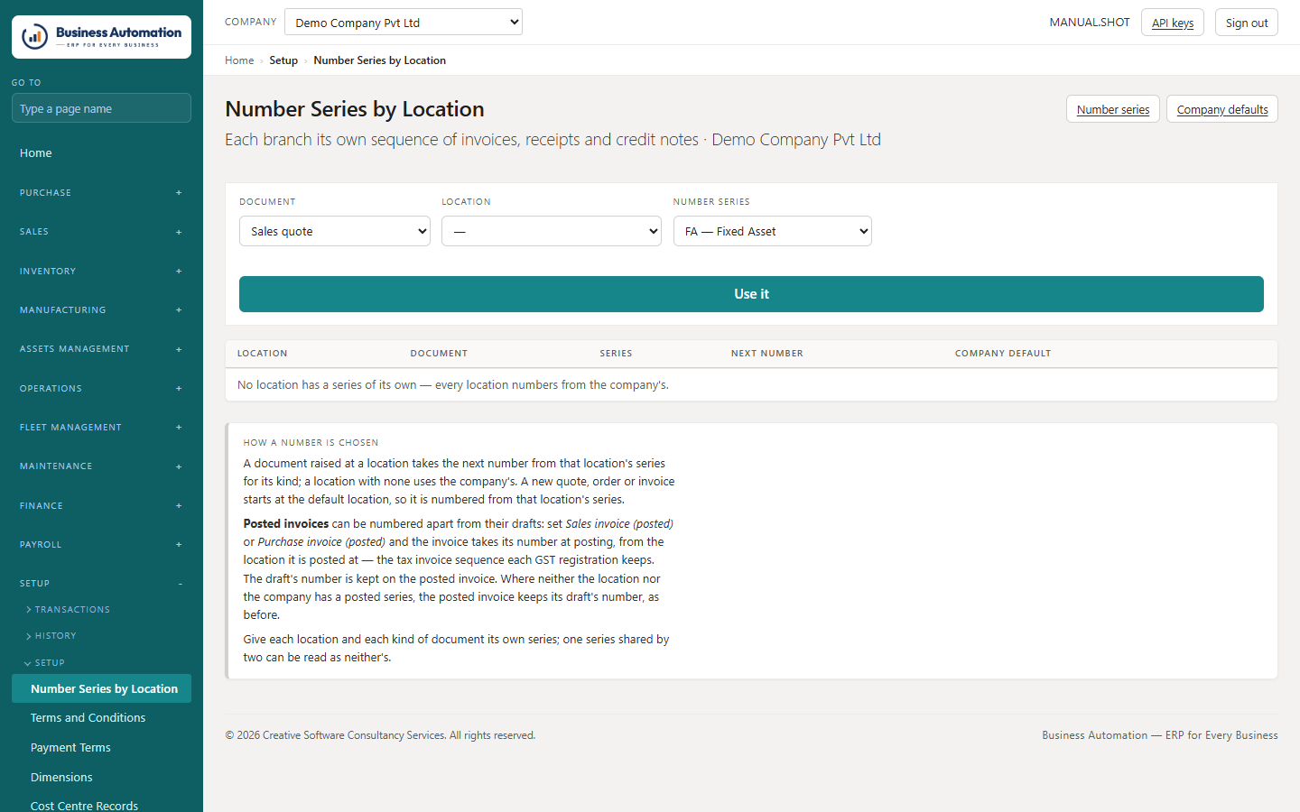The image size is (1300, 812).
Task: Open the Company defaults link
Action: coord(1222,109)
